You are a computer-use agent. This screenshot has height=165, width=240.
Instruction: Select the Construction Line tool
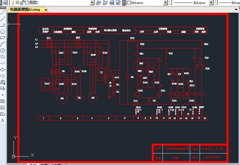(x=3, y=19)
